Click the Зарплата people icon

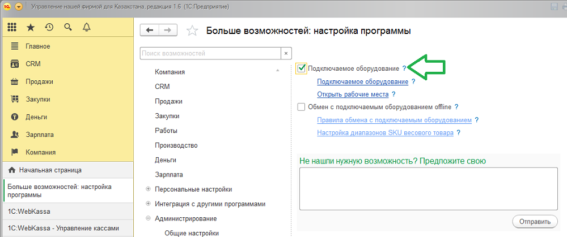(x=15, y=135)
